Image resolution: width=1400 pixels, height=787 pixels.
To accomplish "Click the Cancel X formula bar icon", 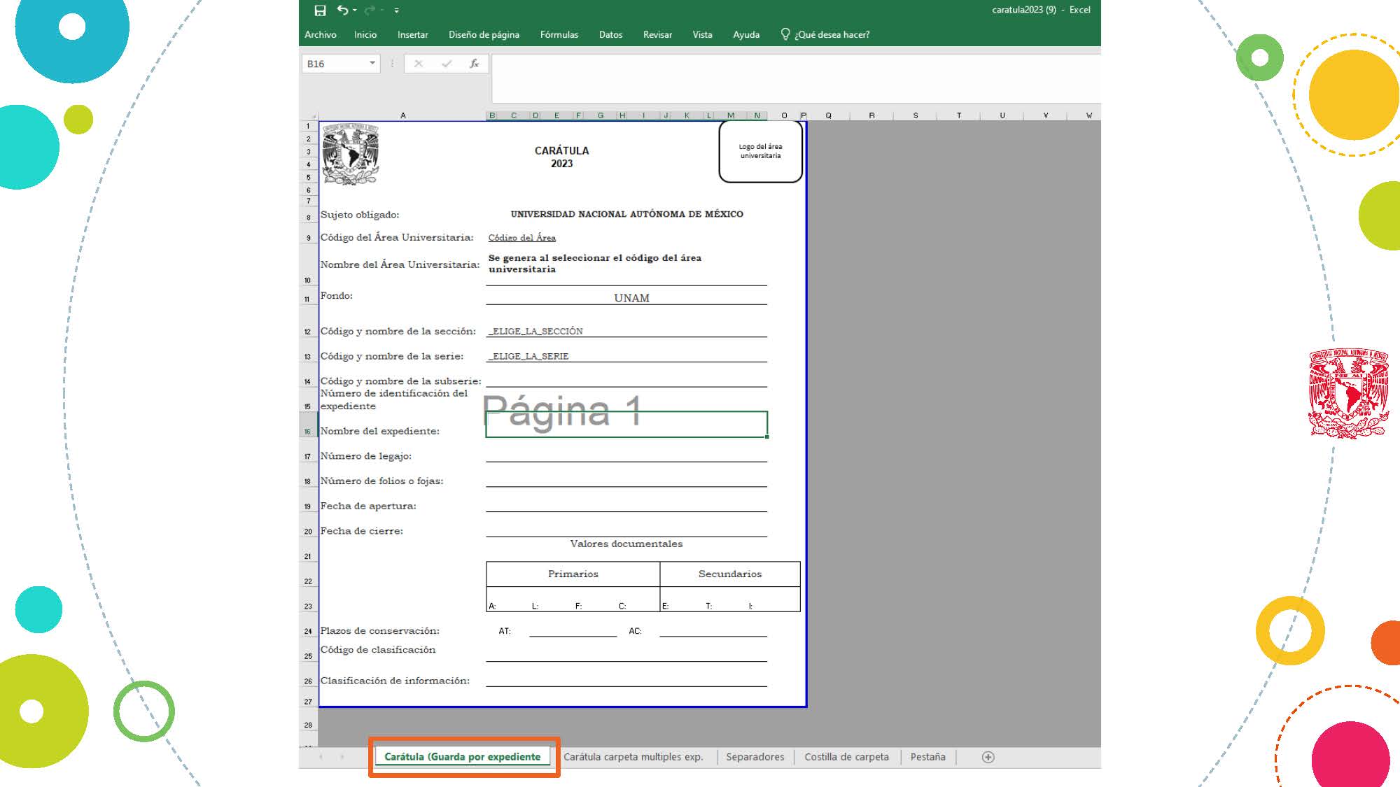I will 419,64.
